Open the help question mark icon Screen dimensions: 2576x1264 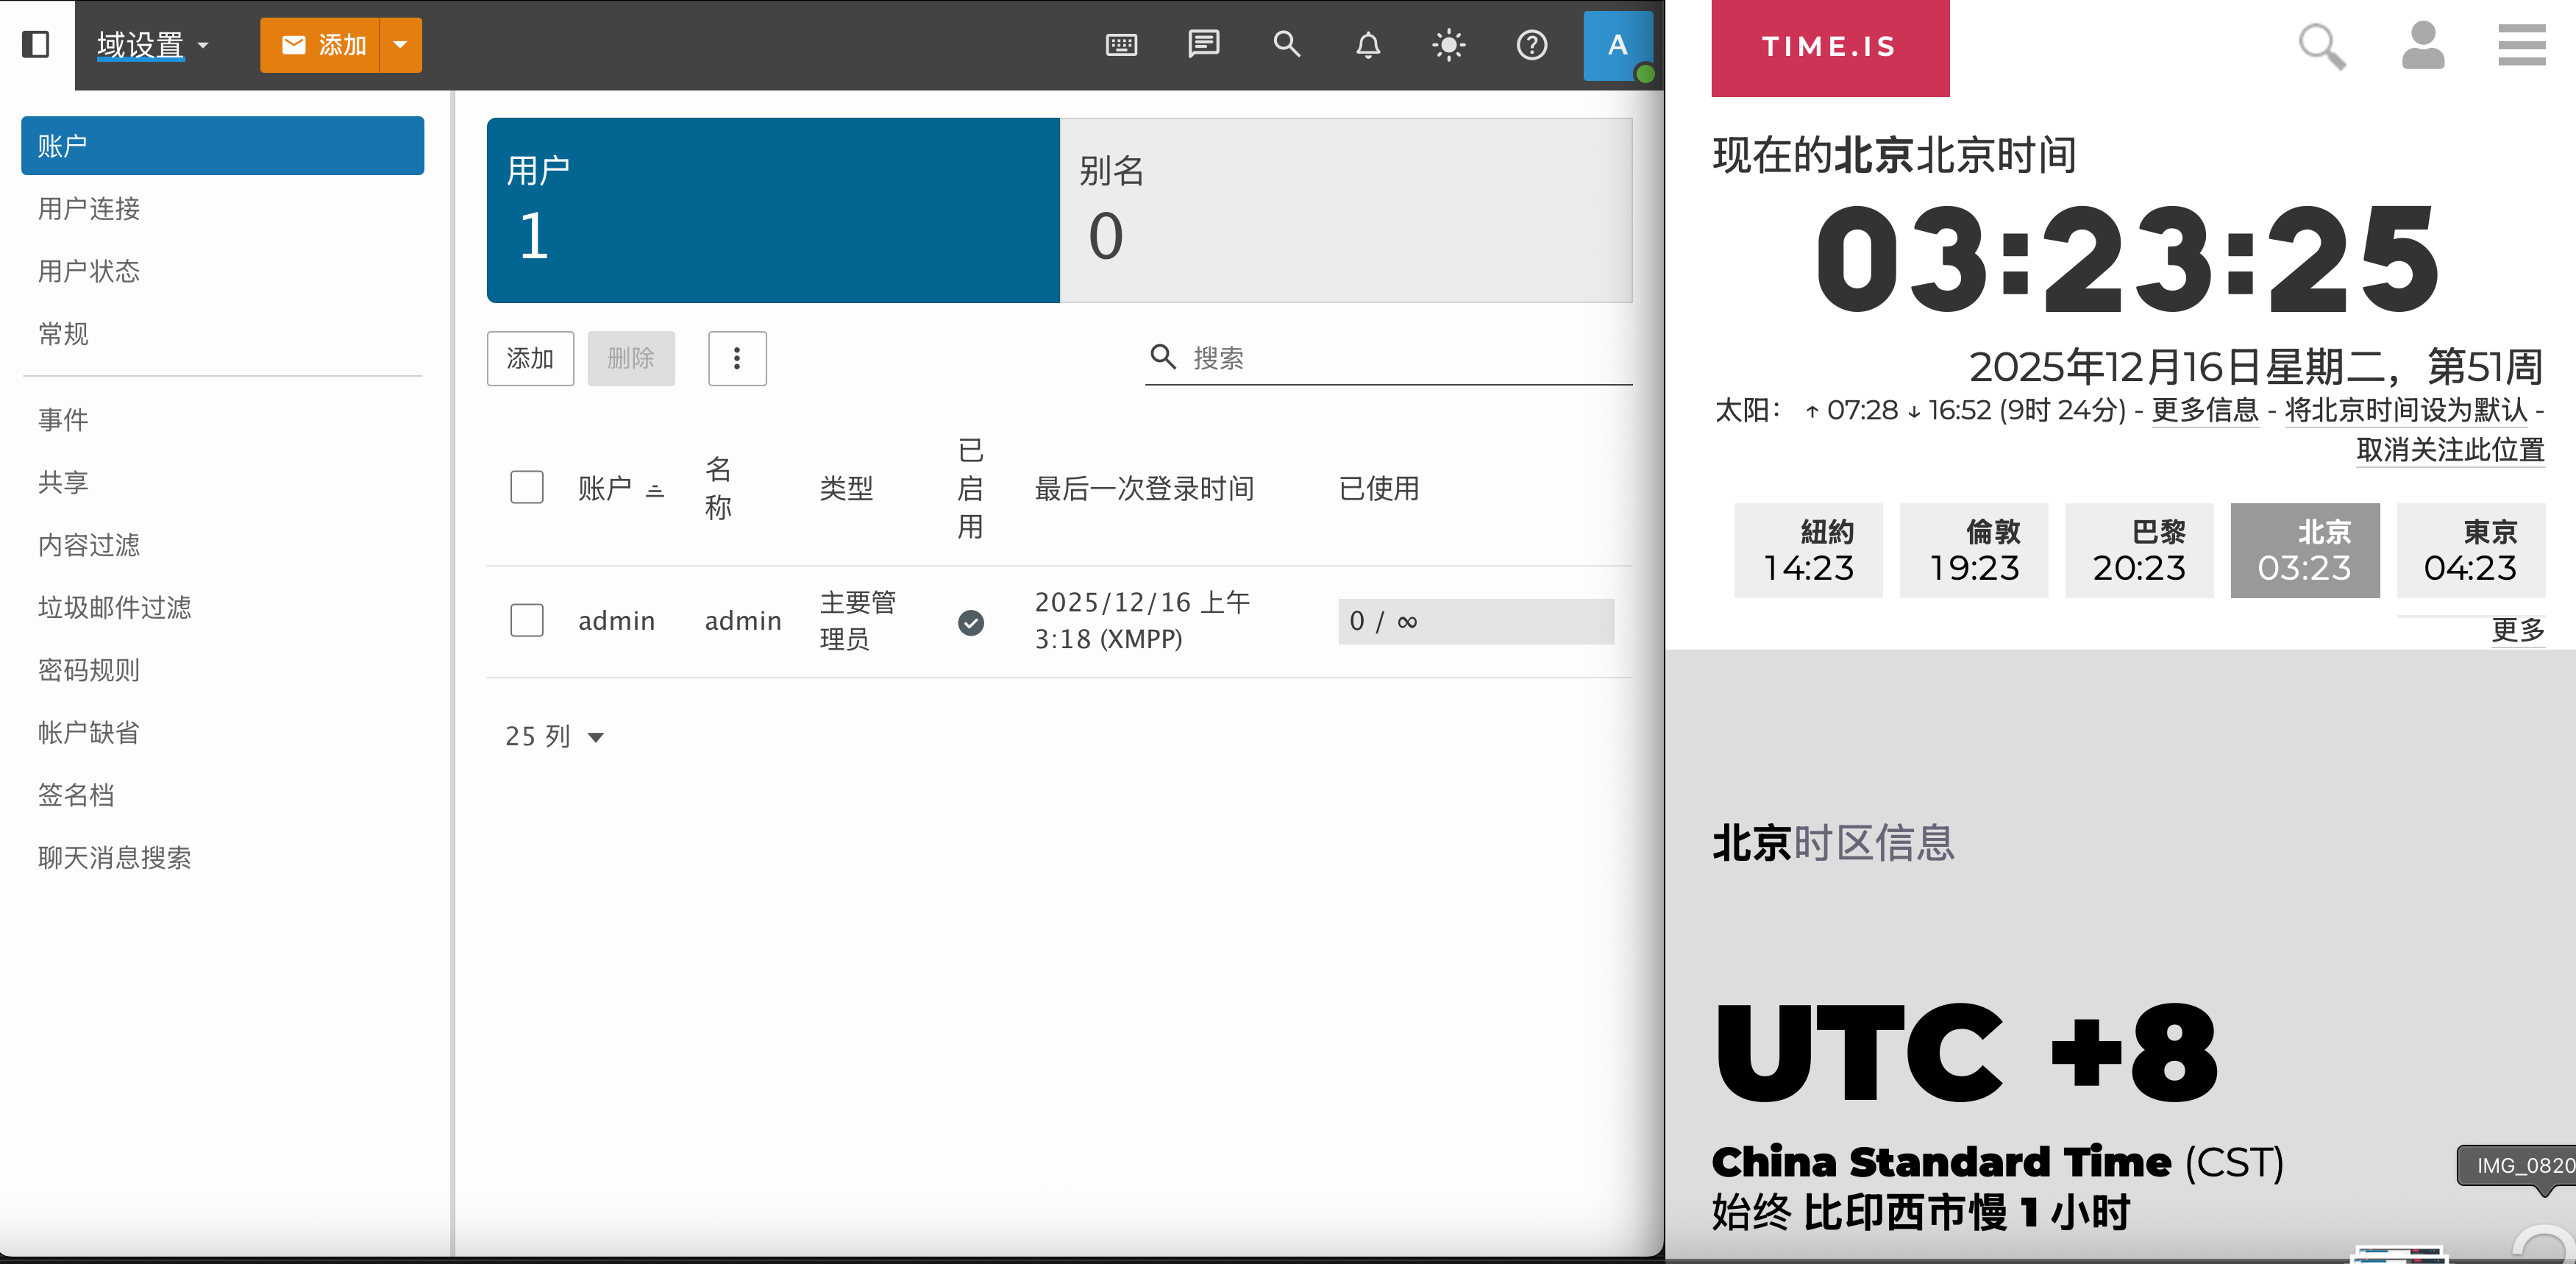pos(1531,45)
